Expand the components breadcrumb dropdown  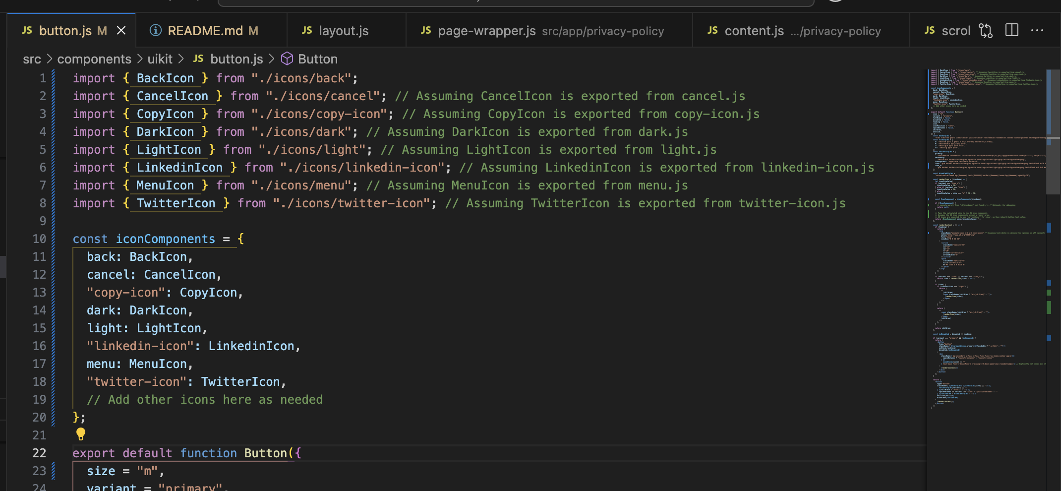(94, 59)
